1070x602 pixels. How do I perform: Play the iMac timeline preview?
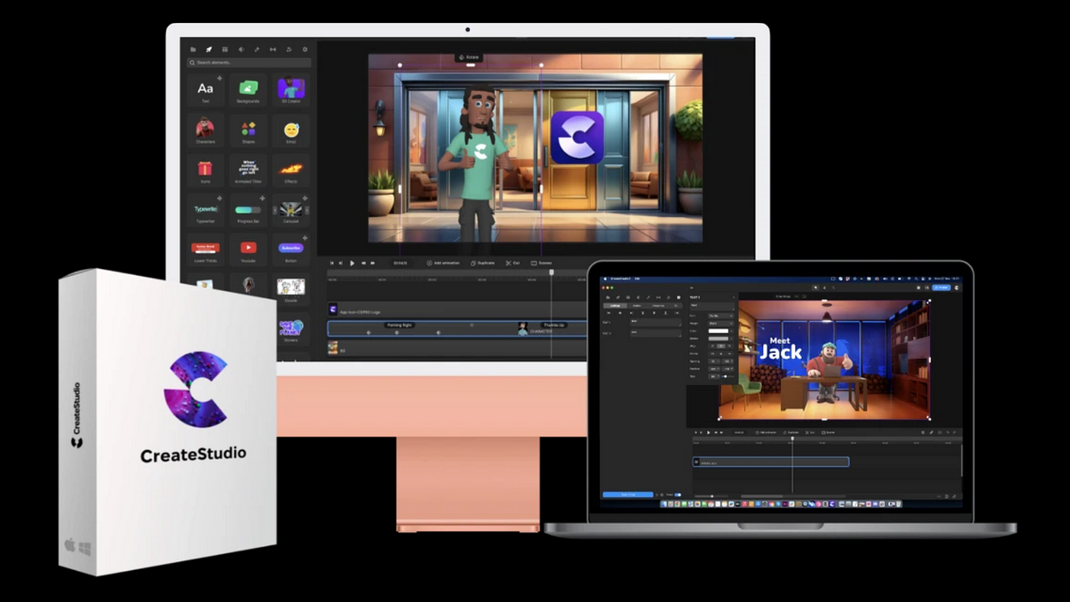tap(352, 263)
